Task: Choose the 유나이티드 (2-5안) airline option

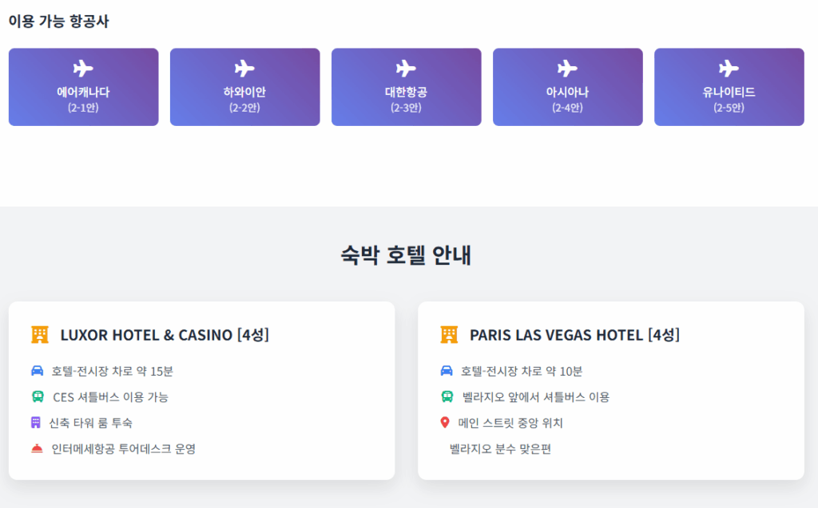Action: (729, 87)
